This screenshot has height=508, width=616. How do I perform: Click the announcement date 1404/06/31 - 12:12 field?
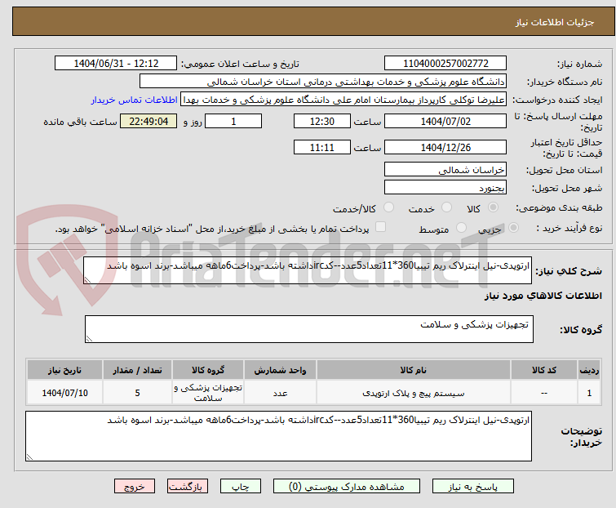(x=116, y=64)
